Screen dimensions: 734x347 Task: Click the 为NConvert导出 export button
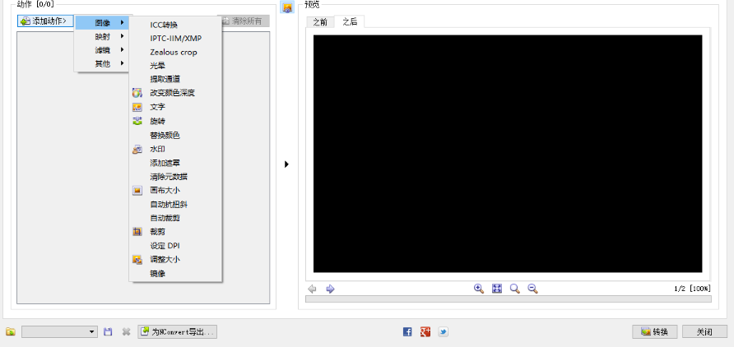tap(177, 331)
